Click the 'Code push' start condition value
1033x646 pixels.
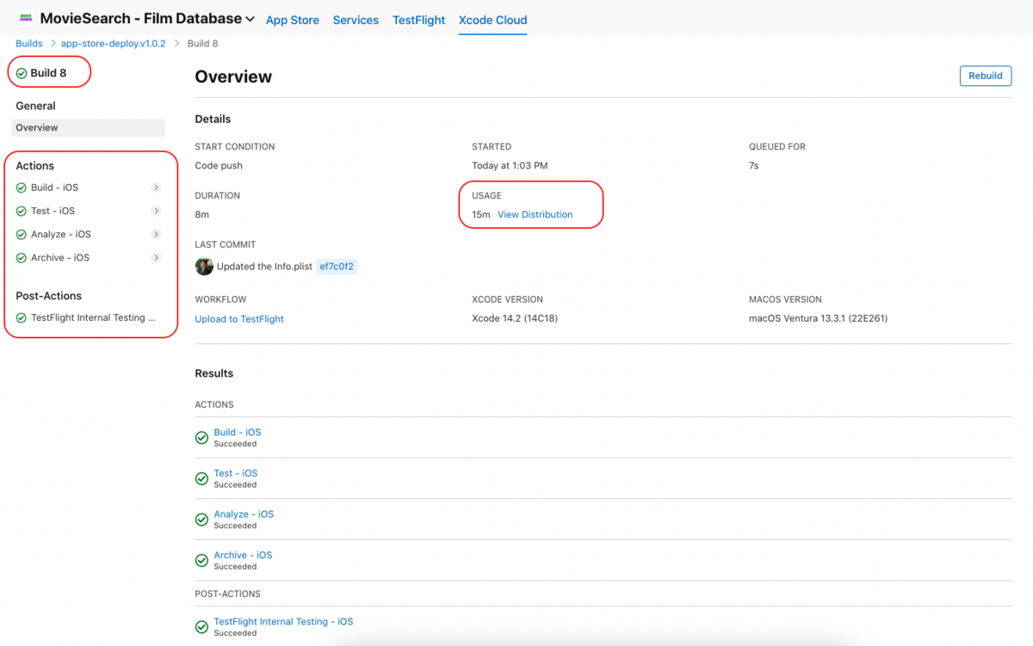coord(219,165)
